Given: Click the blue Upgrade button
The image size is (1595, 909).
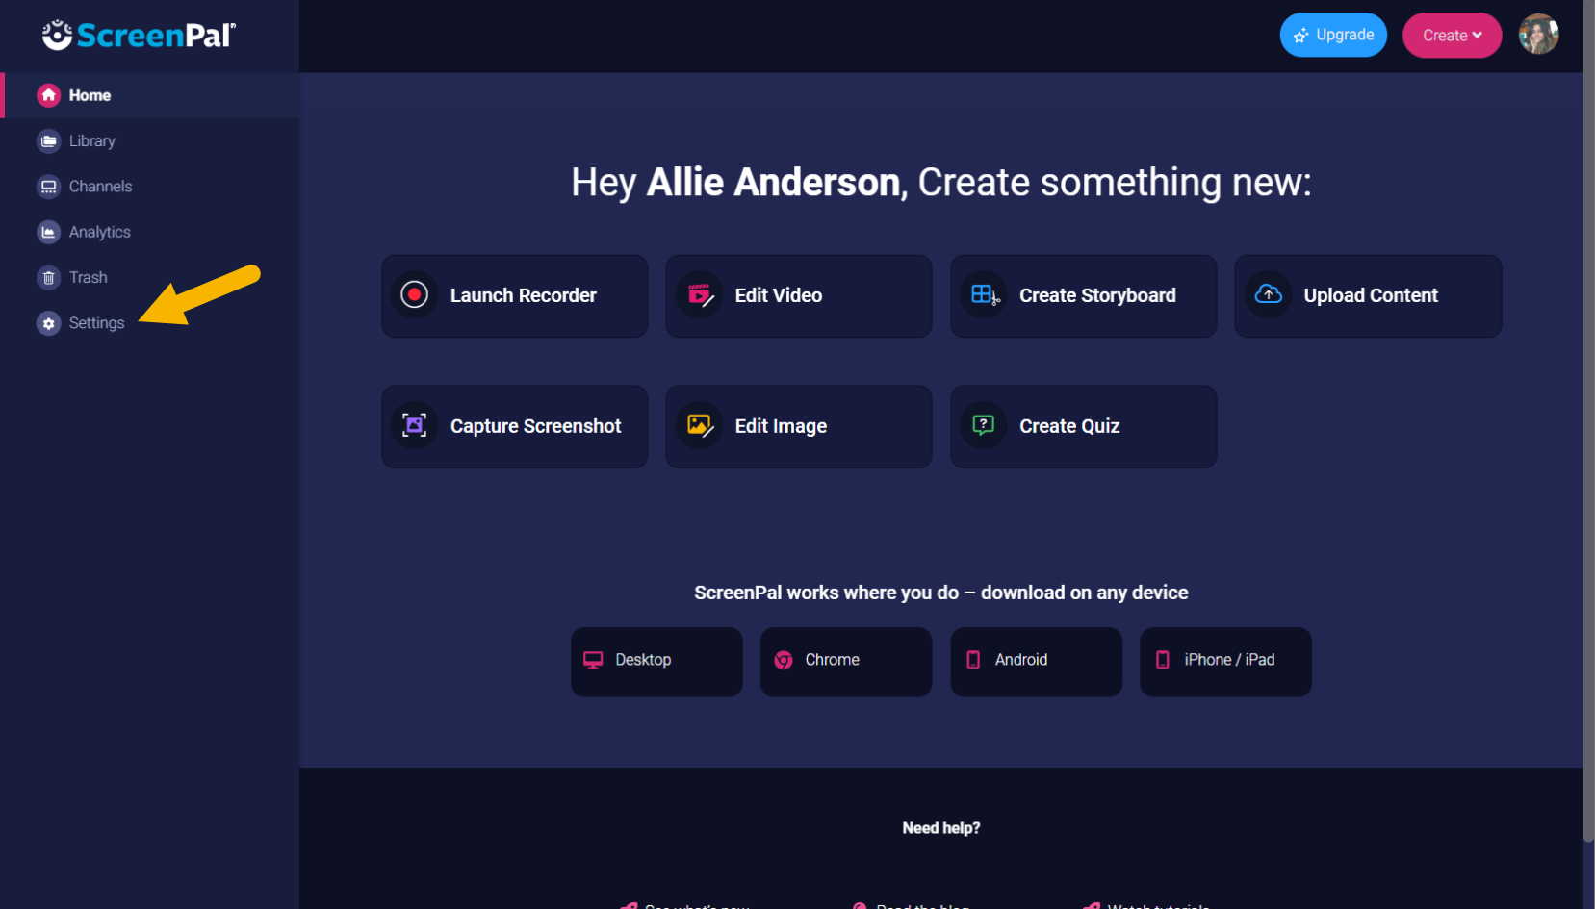Looking at the screenshot, I should 1332,36.
